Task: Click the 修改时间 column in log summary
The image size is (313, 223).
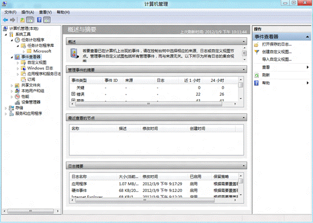Action: (x=150, y=177)
